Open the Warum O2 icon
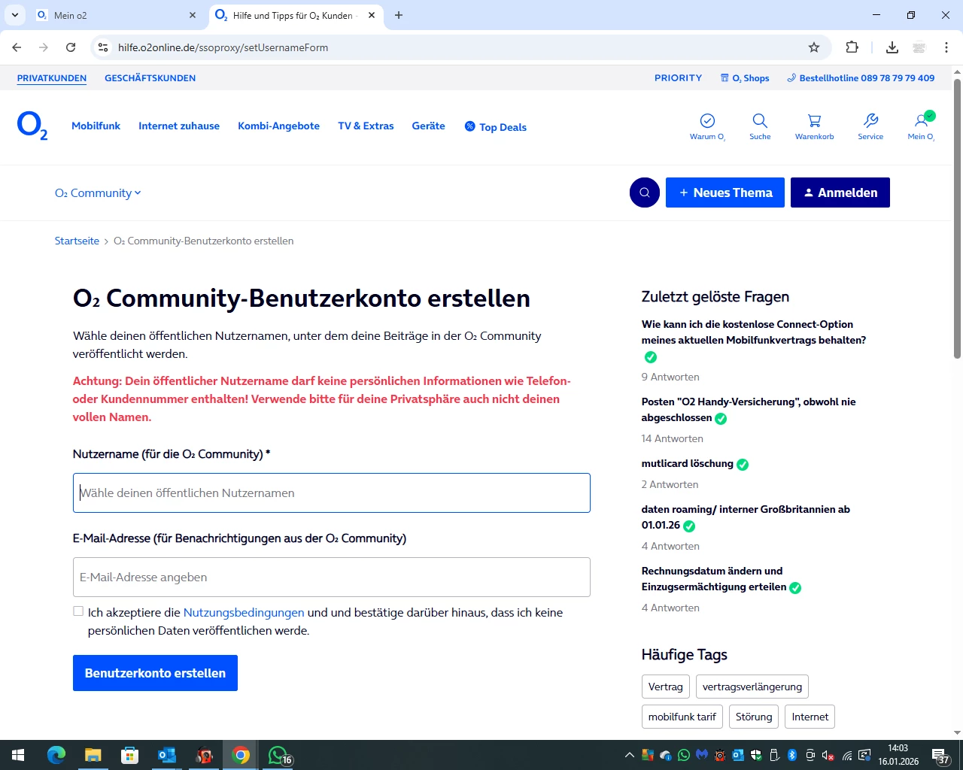The height and width of the screenshot is (770, 963). pos(707,126)
